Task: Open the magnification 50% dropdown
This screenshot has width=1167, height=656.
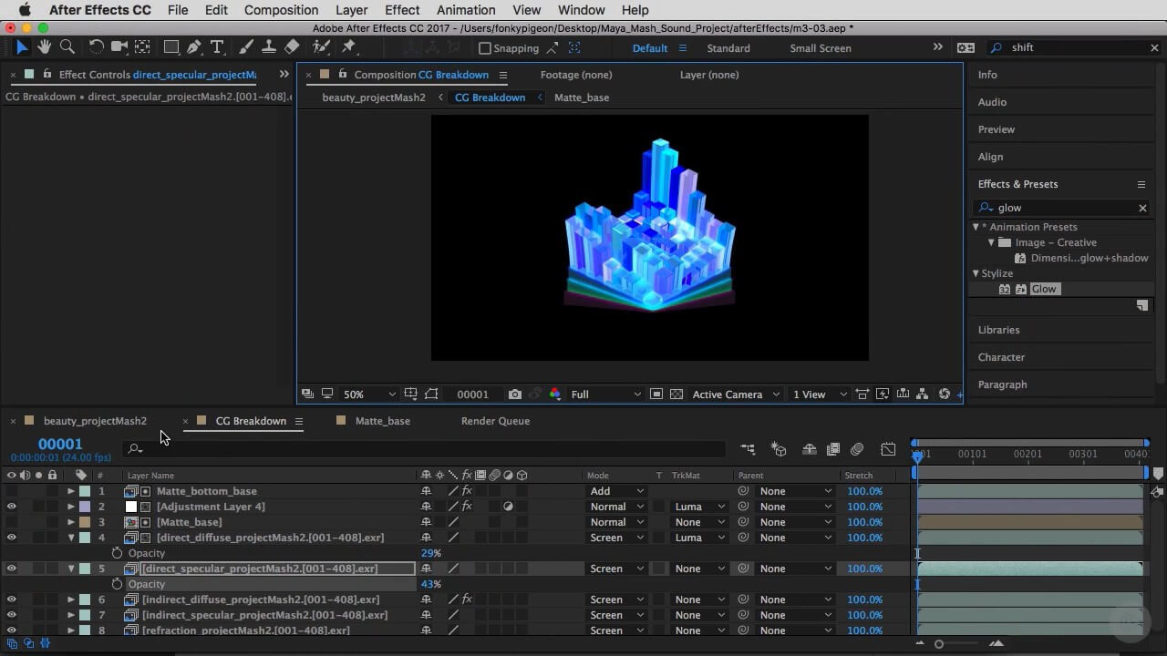Action: pos(369,395)
